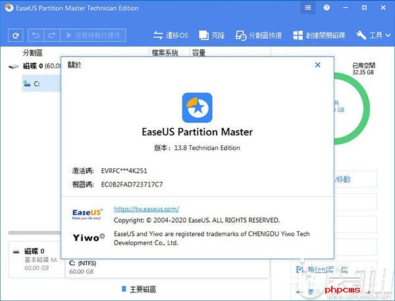This screenshot has height=301, width=395.
Task: Click the EaseUS company logo in dialog
Action: [87, 214]
